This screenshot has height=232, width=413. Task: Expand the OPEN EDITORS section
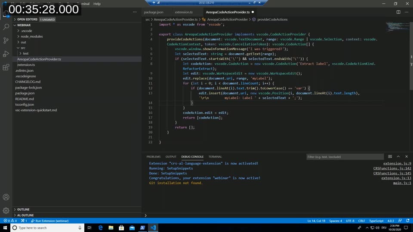pos(27,19)
